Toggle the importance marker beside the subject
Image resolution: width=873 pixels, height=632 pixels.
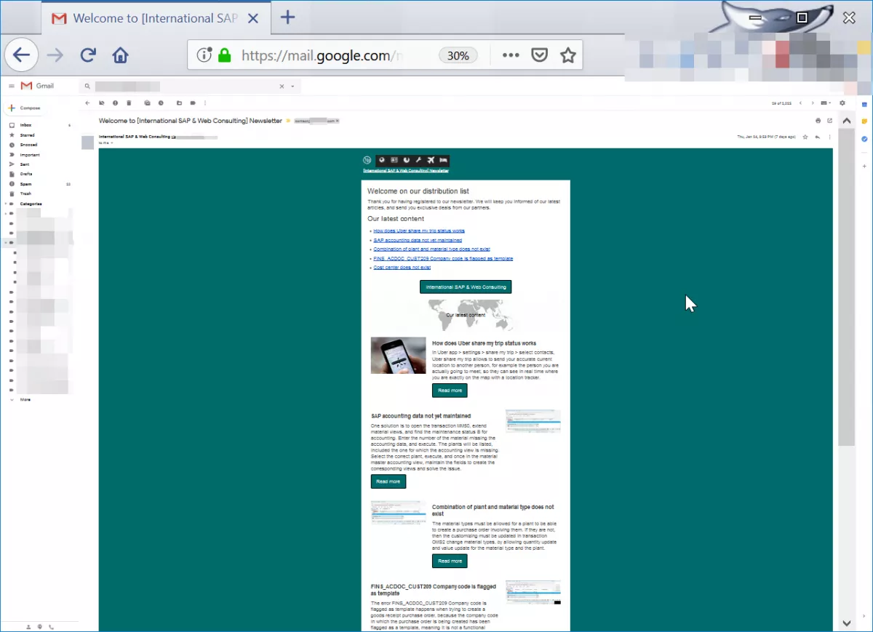point(288,121)
